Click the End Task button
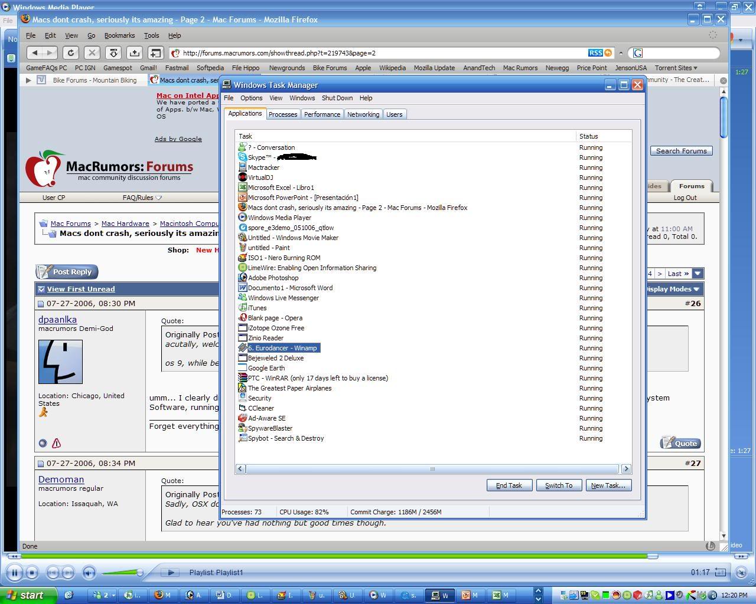Image resolution: width=756 pixels, height=604 pixels. 509,485
